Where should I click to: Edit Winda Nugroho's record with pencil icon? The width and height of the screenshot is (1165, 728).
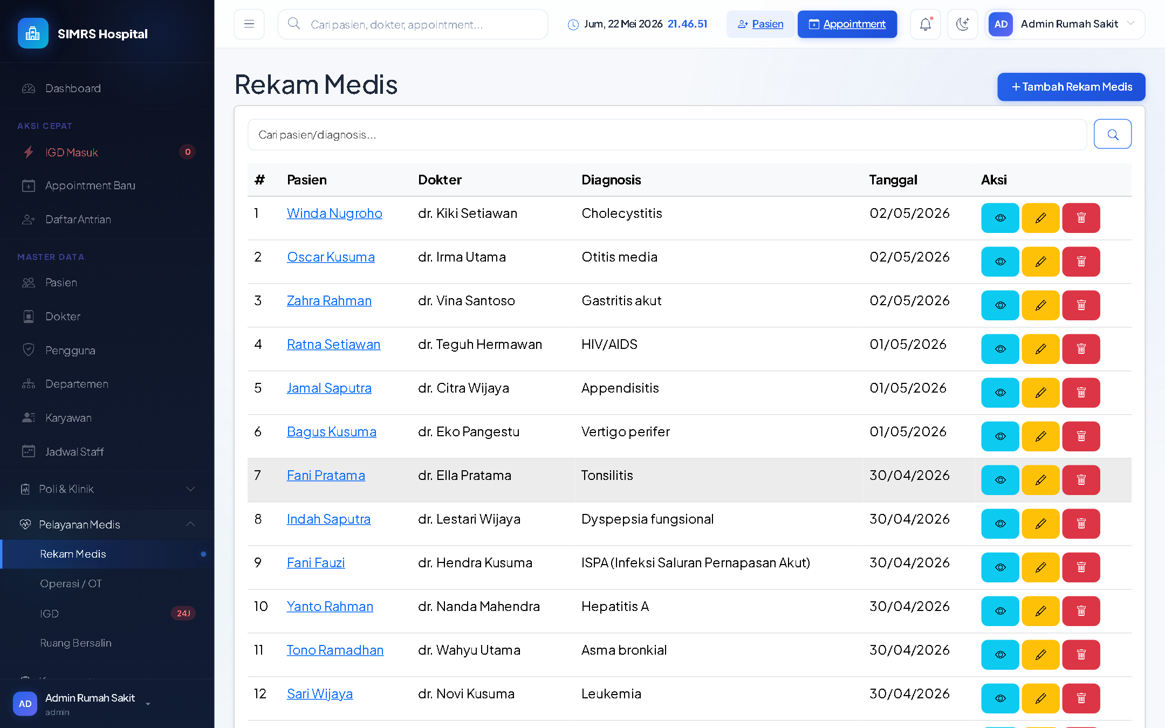click(x=1040, y=218)
